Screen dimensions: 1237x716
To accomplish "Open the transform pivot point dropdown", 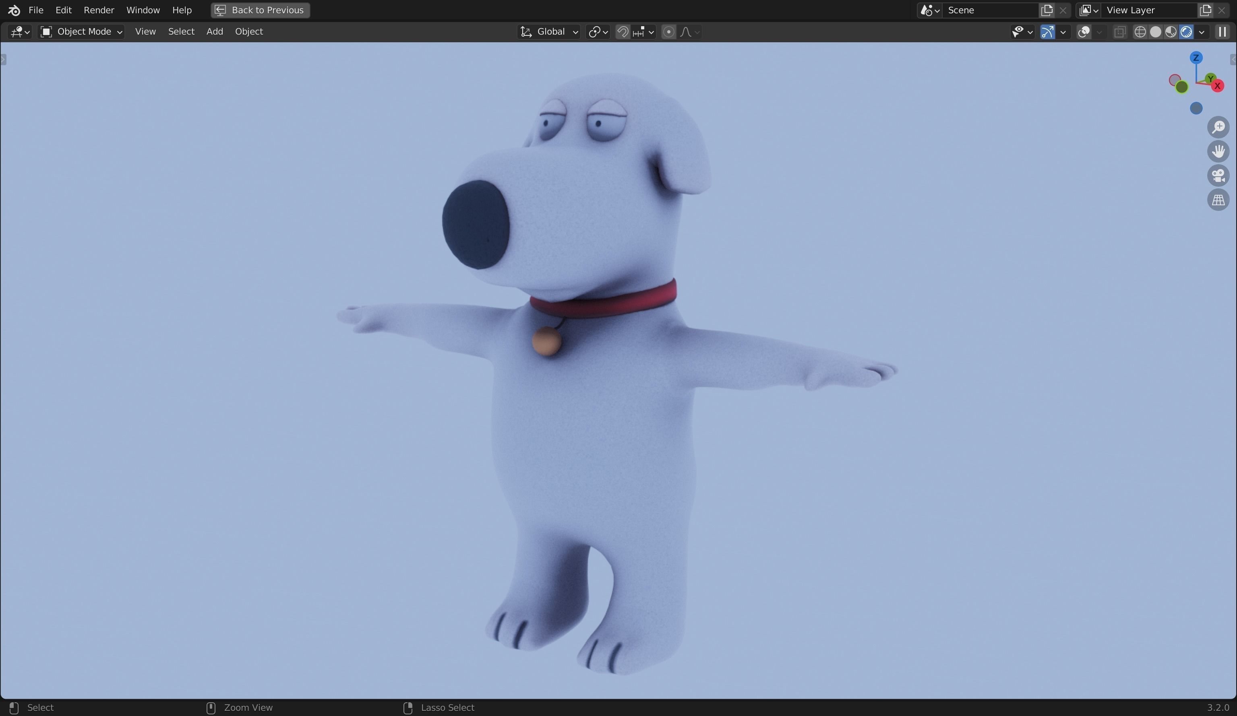I will tap(598, 32).
